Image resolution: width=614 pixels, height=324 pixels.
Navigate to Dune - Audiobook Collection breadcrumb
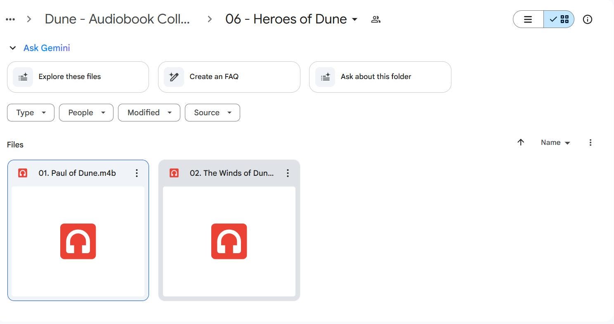tap(117, 19)
